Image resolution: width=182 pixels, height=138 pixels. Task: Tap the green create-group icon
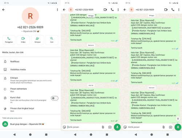pyautogui.click(x=5, y=124)
